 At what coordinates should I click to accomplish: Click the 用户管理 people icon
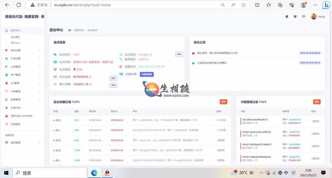tap(6, 75)
